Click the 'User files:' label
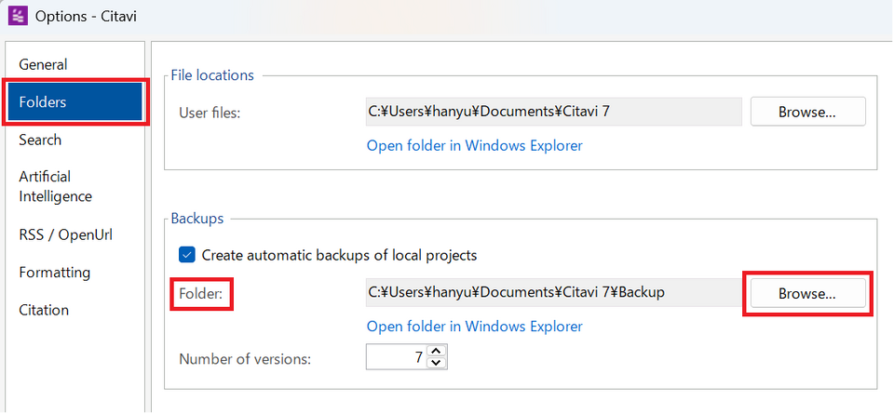894x414 pixels. [x=210, y=113]
